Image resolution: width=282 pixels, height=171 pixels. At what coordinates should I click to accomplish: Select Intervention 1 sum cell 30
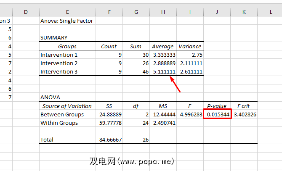point(136,55)
